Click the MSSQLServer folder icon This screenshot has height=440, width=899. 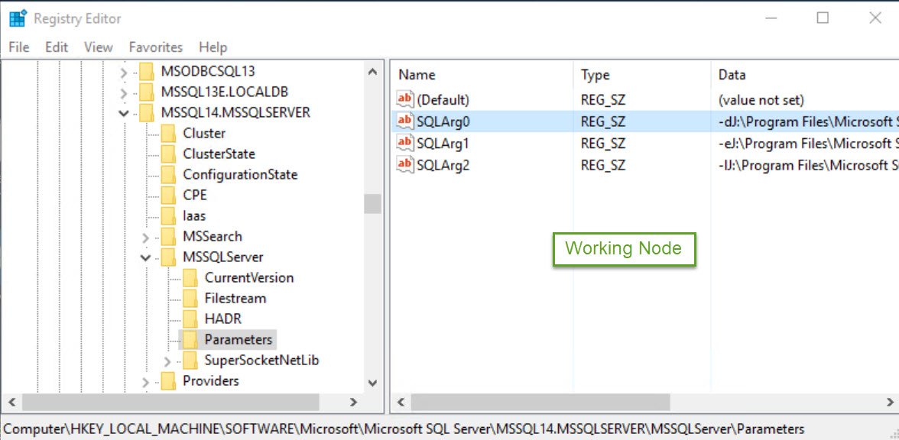168,257
